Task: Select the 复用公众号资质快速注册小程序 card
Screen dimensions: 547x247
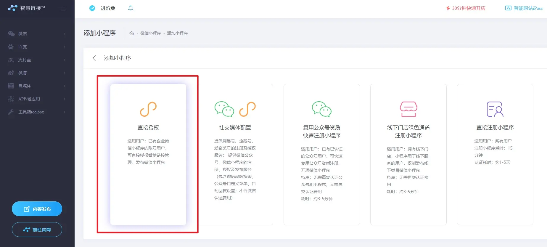Action: [322, 154]
